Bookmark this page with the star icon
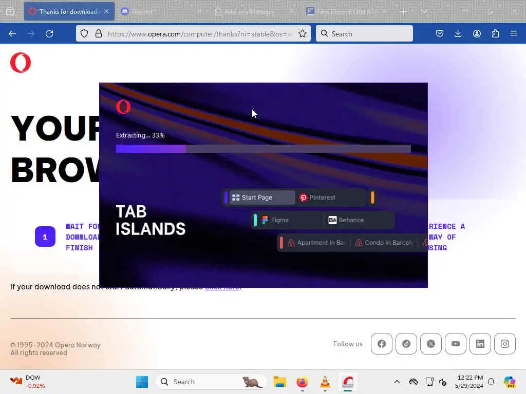 [x=302, y=33]
